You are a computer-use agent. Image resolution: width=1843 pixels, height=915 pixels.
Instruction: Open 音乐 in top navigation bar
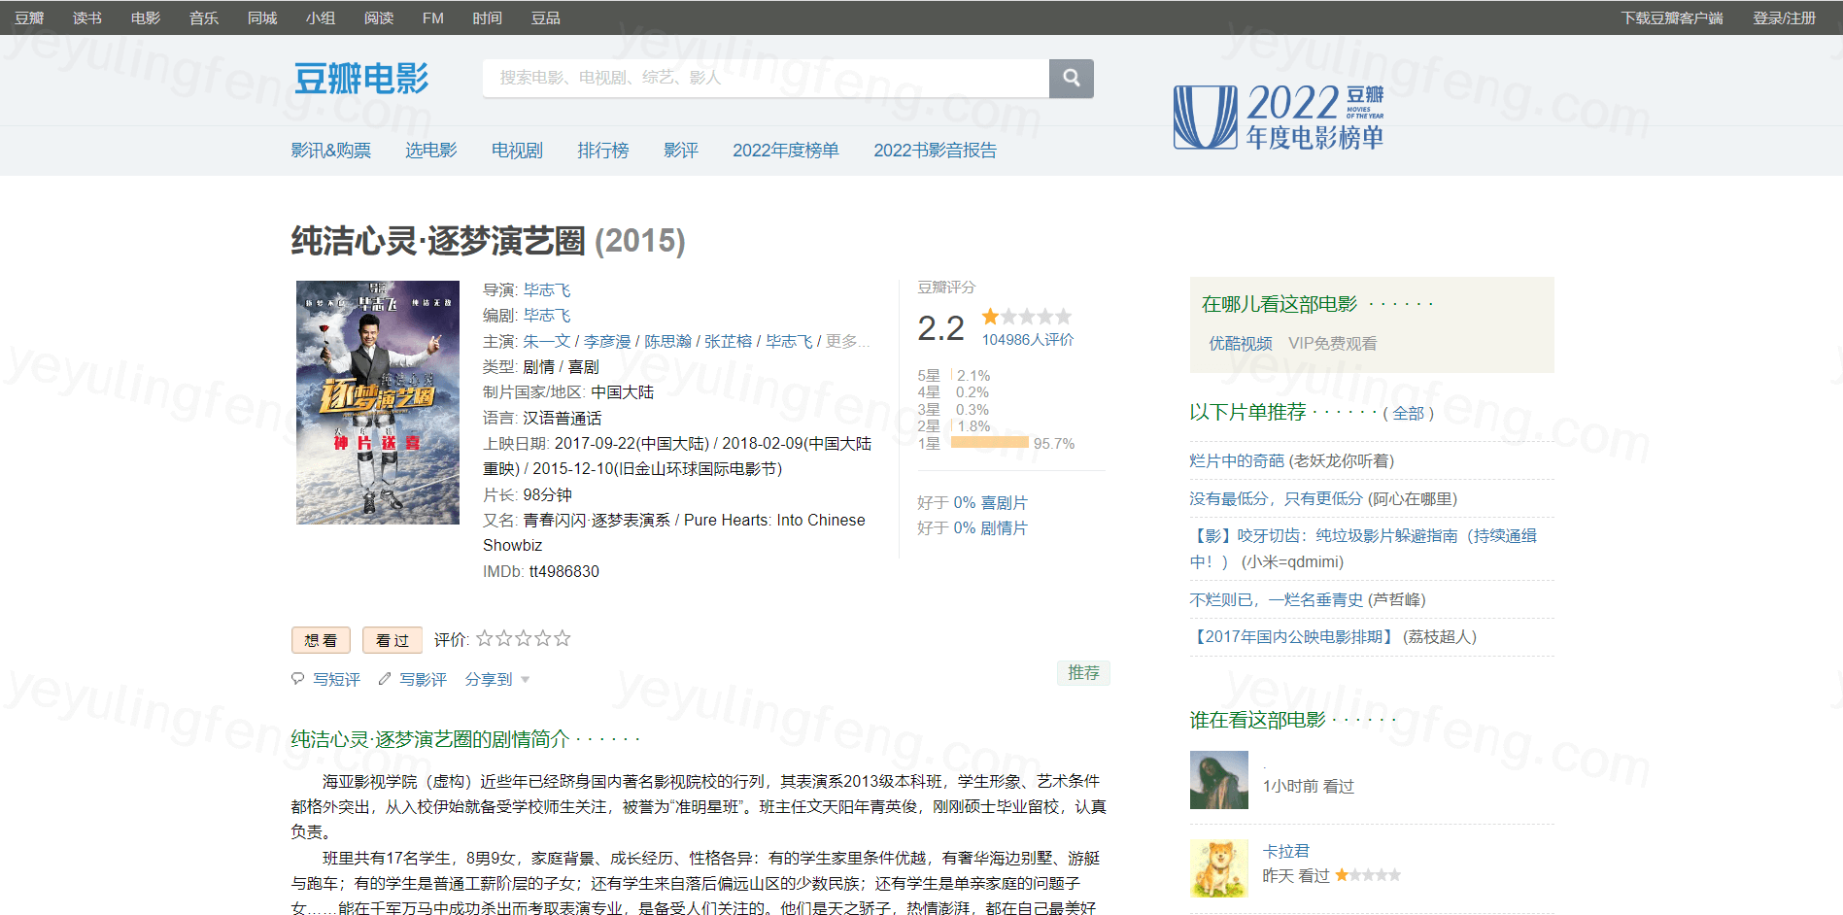(204, 17)
